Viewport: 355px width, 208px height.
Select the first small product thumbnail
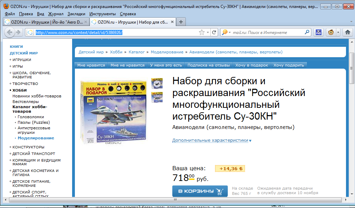[157, 83]
